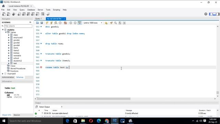
Task: Beautify the SQL script broom icon
Action: (x=111, y=23)
